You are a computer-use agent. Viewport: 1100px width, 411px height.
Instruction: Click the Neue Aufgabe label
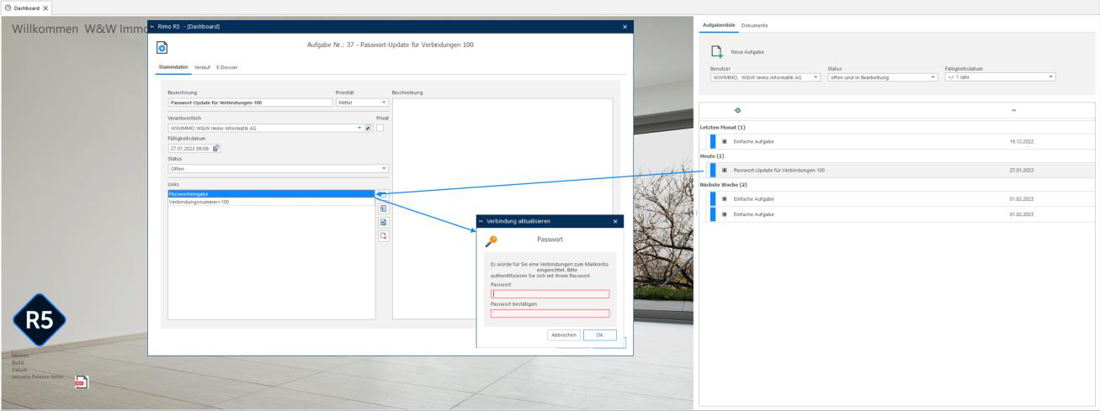click(747, 52)
